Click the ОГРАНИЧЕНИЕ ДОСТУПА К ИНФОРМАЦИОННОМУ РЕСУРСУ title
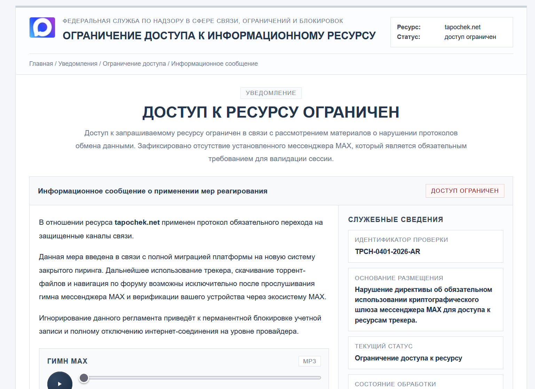 pyautogui.click(x=219, y=35)
